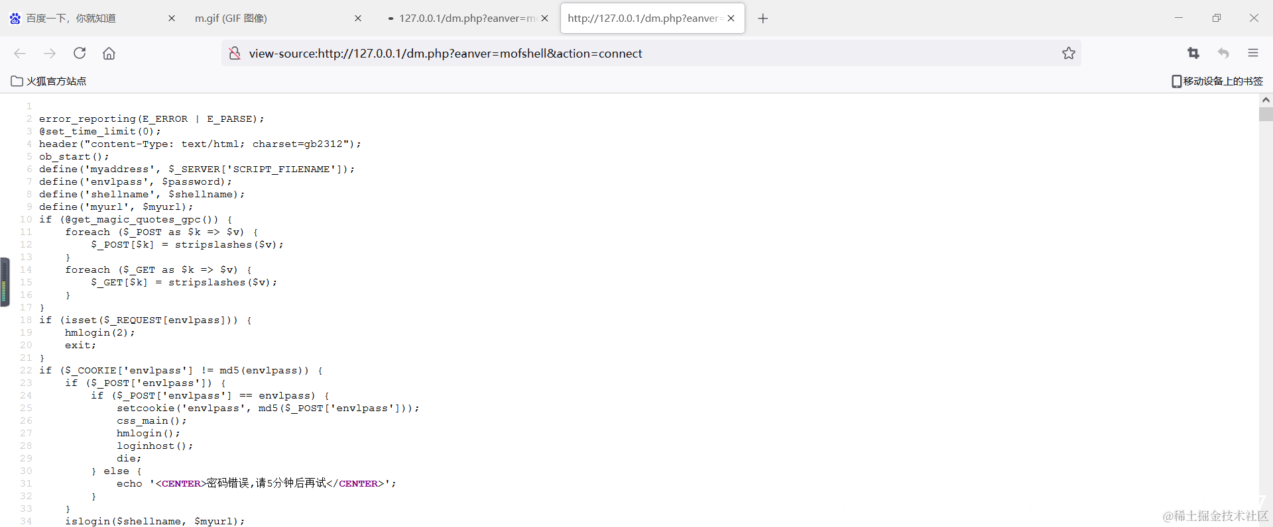Click the get_magic_quotes_gpc if statement

135,220
